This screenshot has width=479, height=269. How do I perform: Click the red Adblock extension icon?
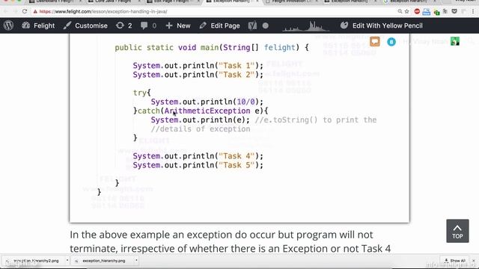417,12
